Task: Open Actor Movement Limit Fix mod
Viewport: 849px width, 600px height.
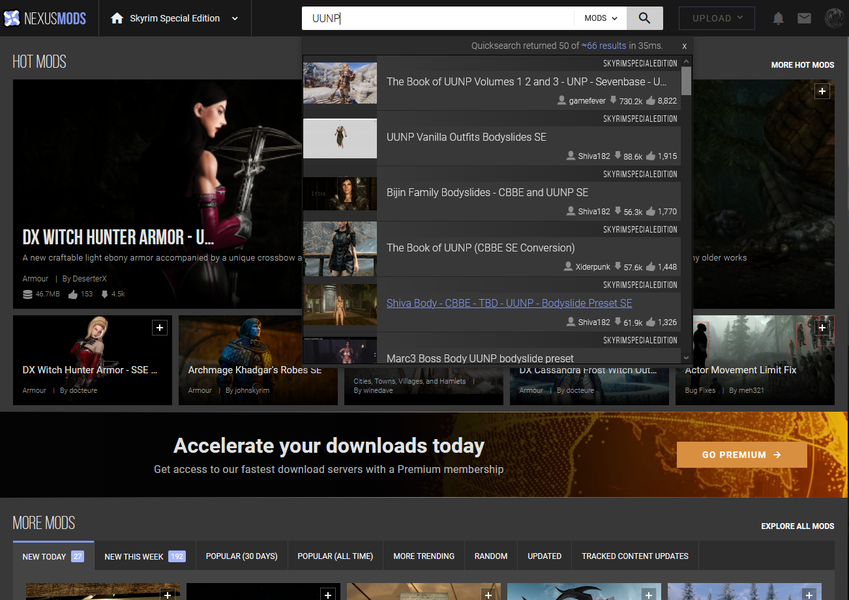Action: pyautogui.click(x=741, y=369)
